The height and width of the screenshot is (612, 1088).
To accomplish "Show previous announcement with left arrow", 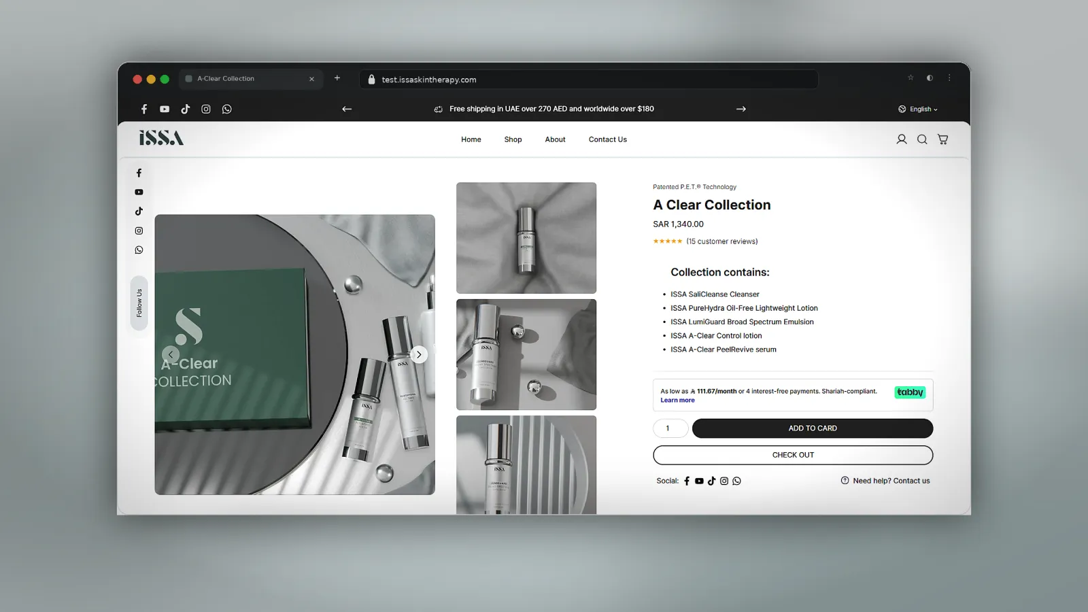I will 347,109.
